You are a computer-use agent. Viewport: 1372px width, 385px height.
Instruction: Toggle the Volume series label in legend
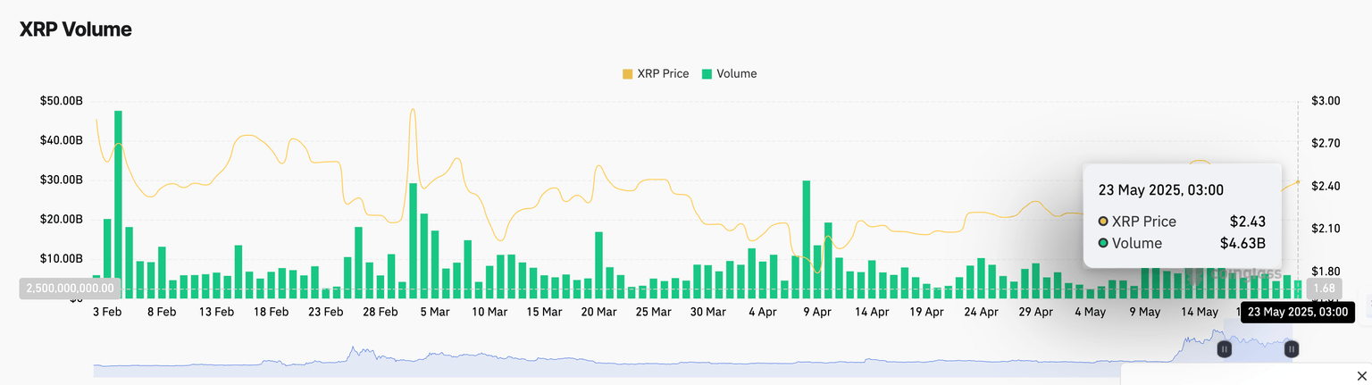pyautogui.click(x=736, y=73)
